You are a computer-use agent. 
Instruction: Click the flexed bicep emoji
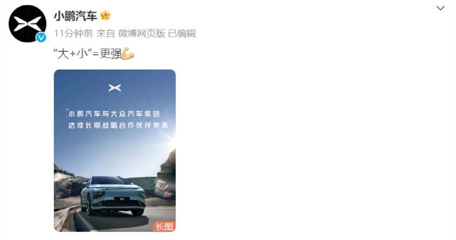(x=128, y=54)
